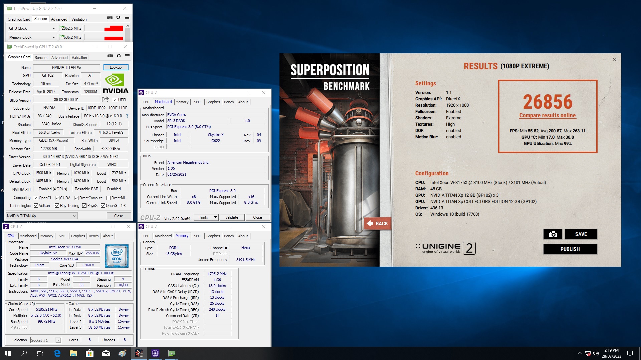This screenshot has width=641, height=360.
Task: Click GPU Clock MAX reading dropdown
Action: tap(70, 28)
